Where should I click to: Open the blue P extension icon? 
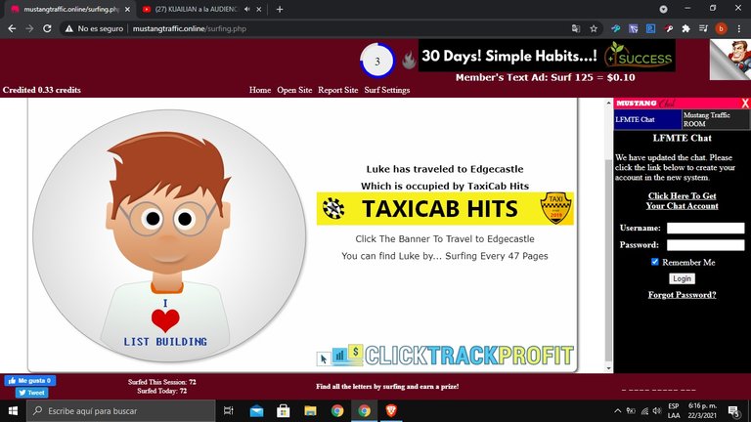coord(650,28)
